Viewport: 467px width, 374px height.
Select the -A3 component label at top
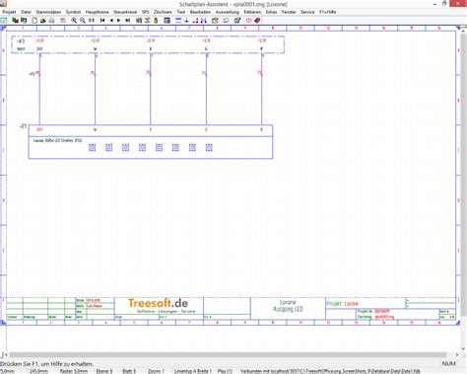click(21, 41)
